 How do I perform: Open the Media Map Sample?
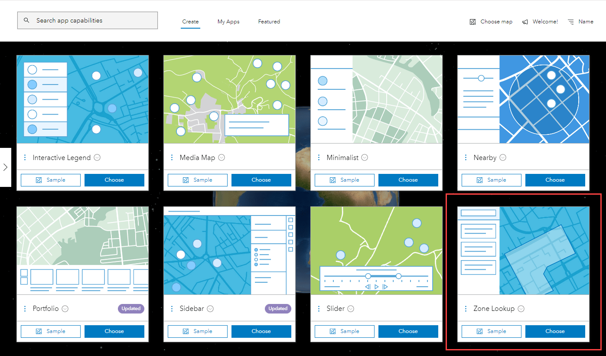pos(197,180)
